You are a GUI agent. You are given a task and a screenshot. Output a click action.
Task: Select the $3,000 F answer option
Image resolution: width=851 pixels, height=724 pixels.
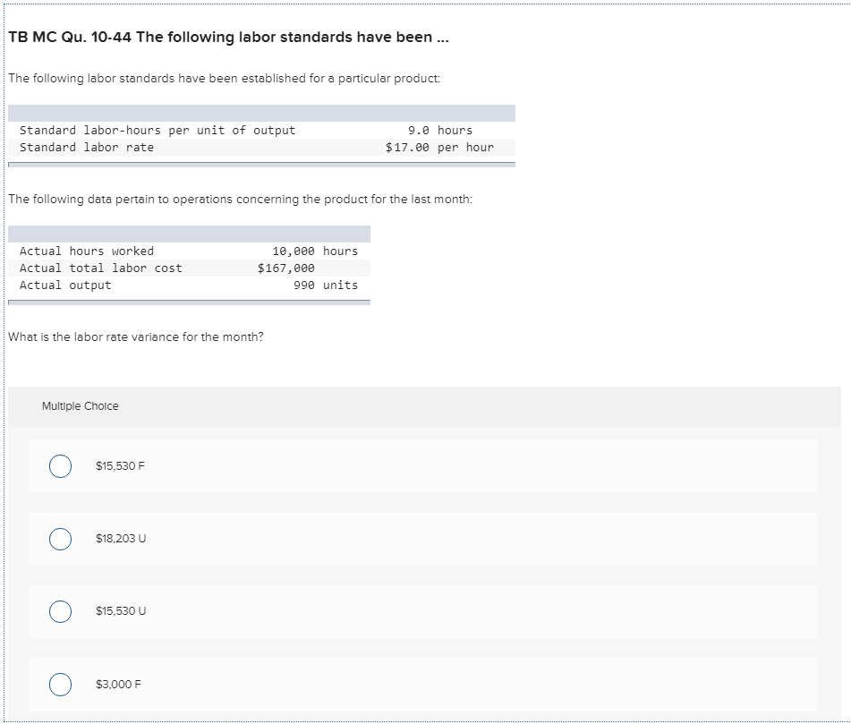tap(61, 684)
